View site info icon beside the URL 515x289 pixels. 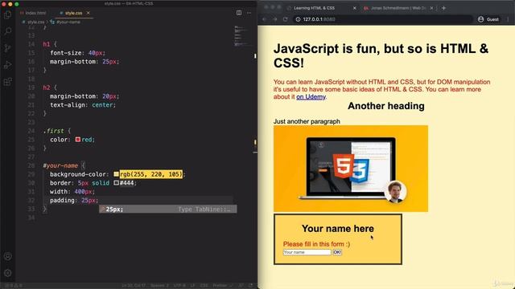(x=298, y=19)
